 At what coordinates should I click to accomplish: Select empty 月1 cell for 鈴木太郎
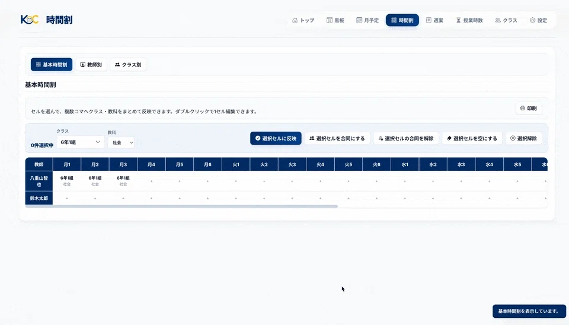[67, 198]
